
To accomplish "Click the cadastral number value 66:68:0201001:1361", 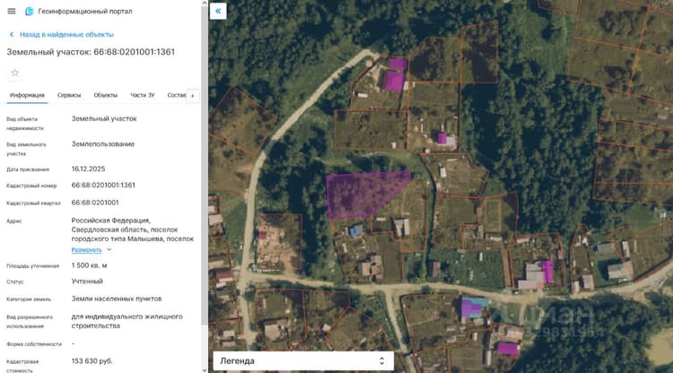I will (x=103, y=186).
